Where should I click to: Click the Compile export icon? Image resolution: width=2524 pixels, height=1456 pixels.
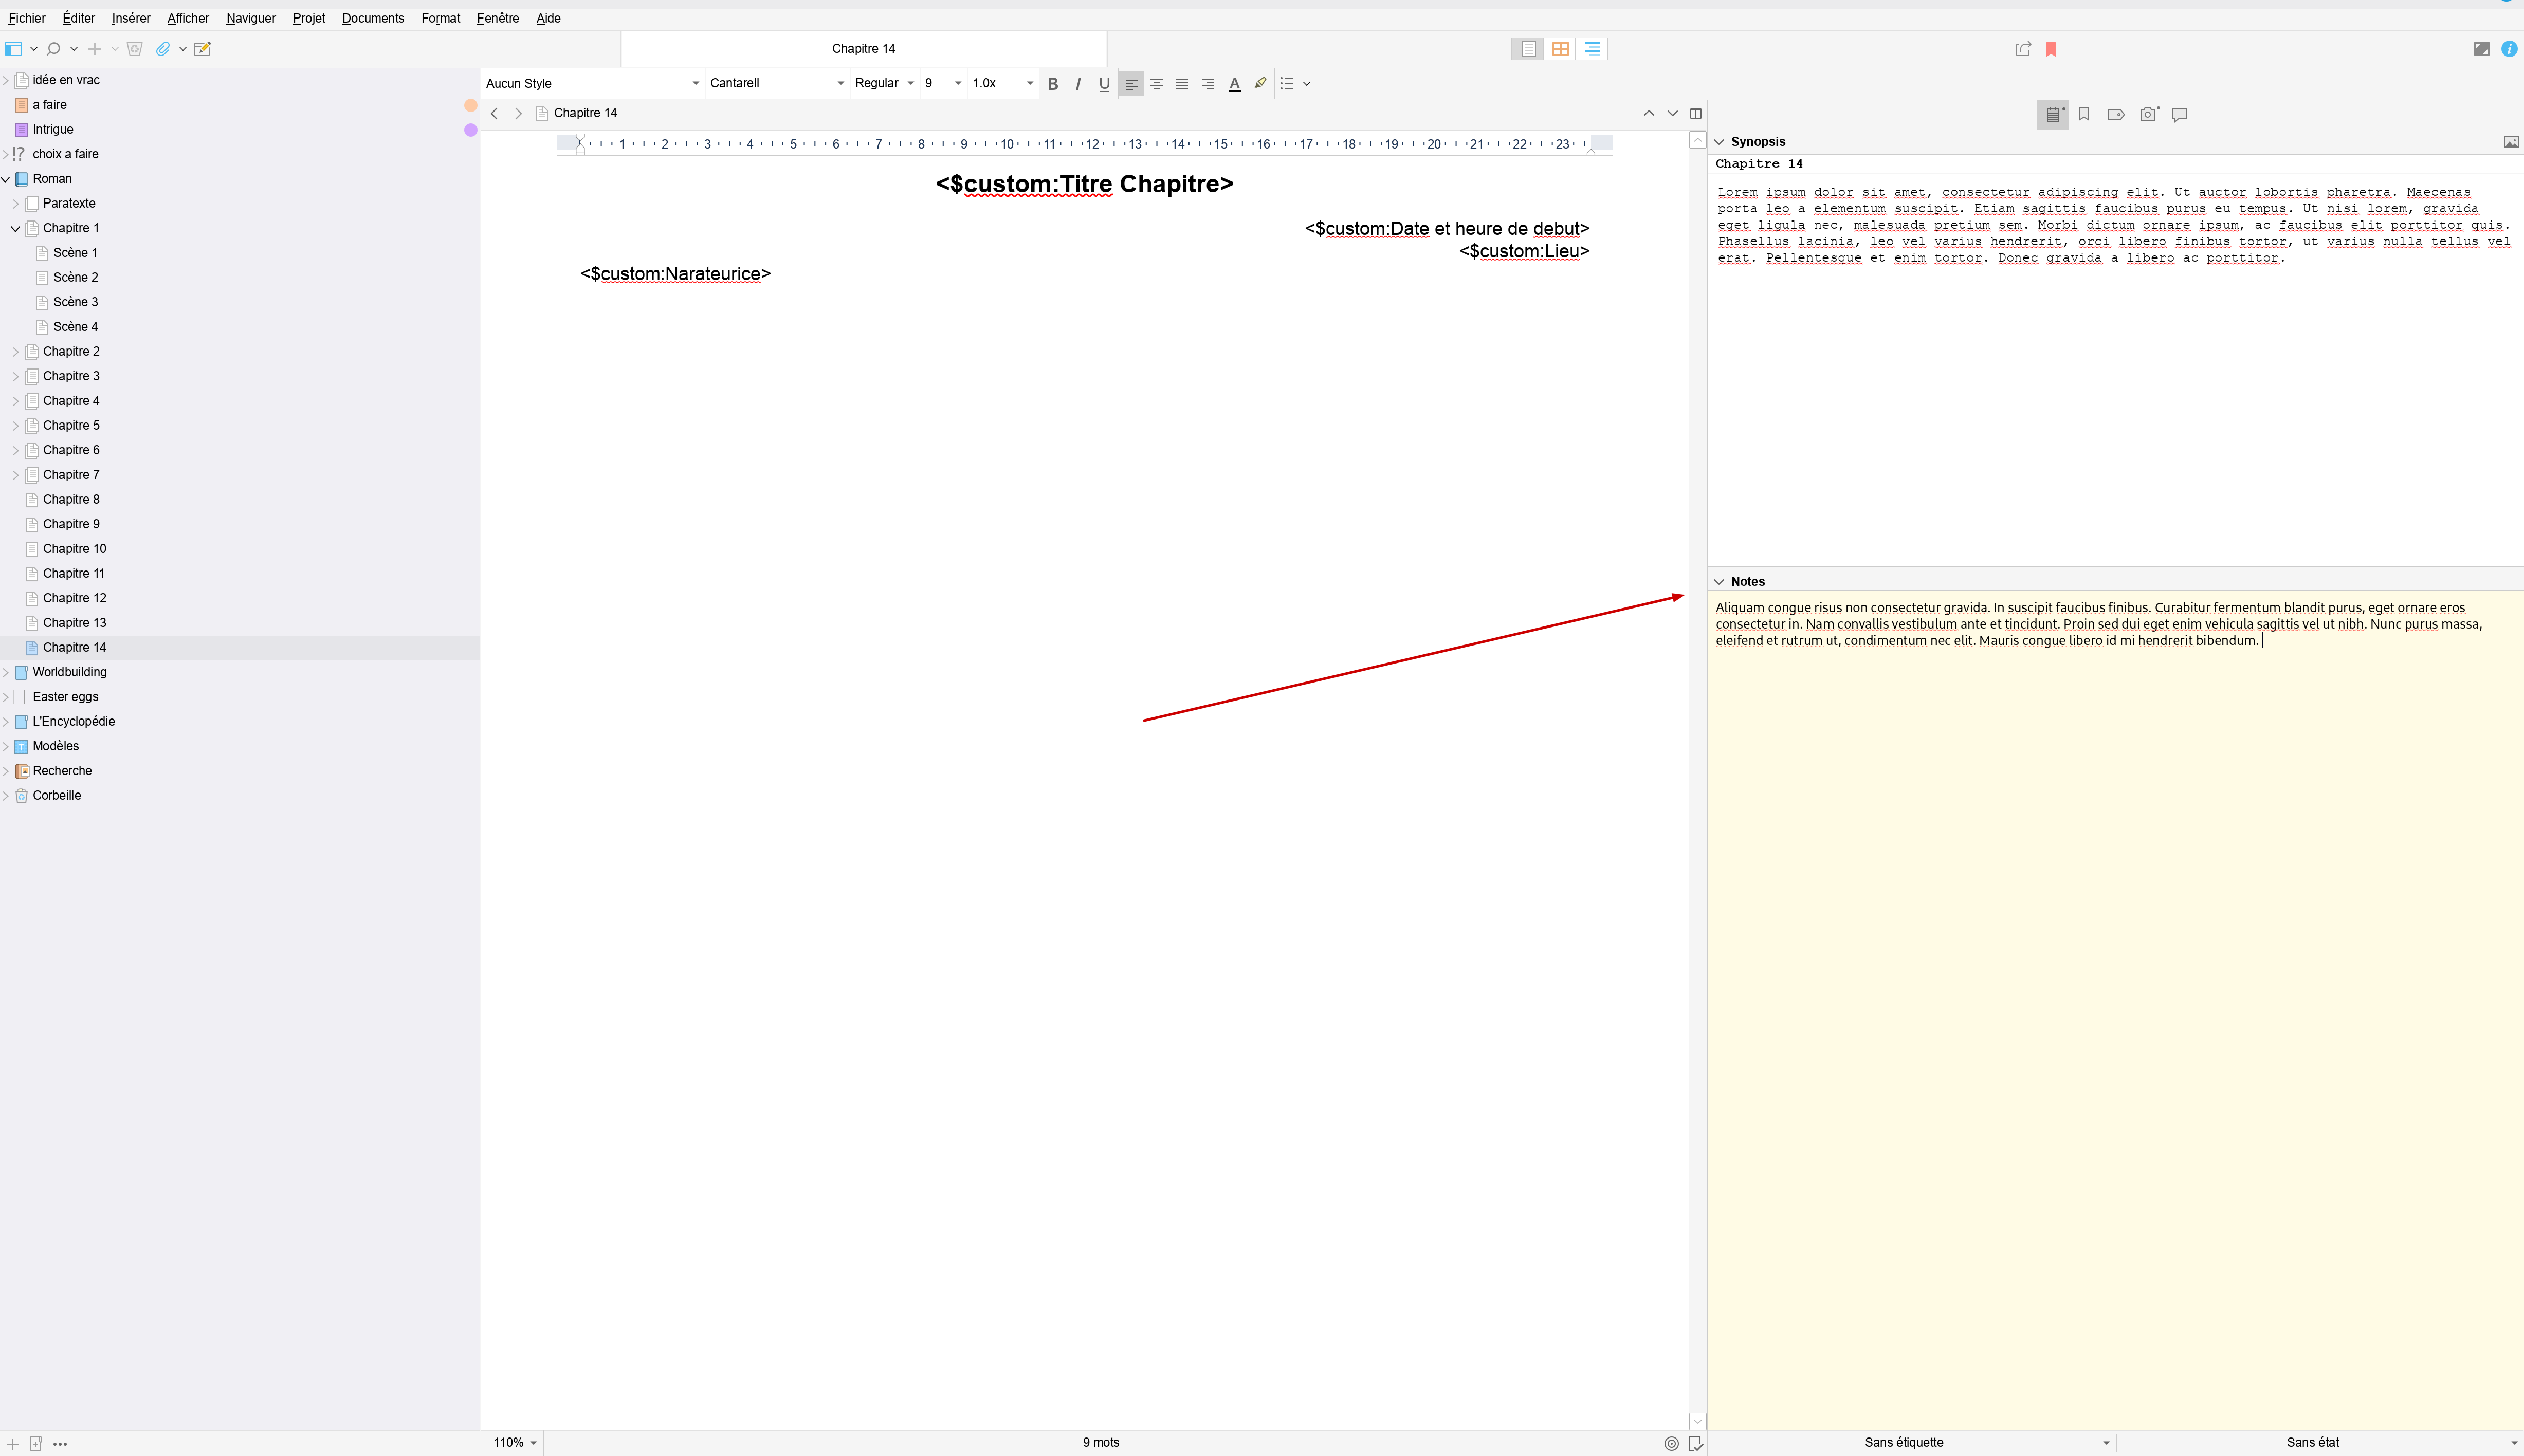(2023, 49)
